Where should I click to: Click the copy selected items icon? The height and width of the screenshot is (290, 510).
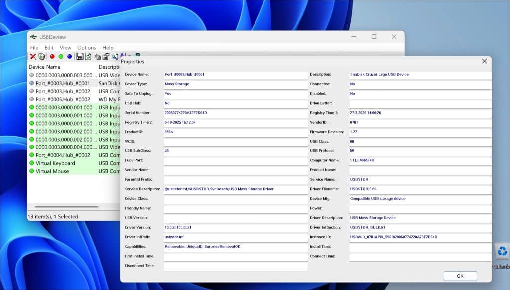click(97, 57)
